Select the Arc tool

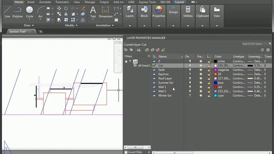pos(40,12)
